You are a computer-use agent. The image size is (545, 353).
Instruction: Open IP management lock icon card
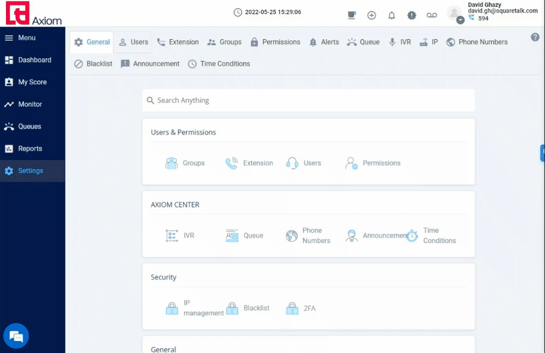[x=172, y=308]
